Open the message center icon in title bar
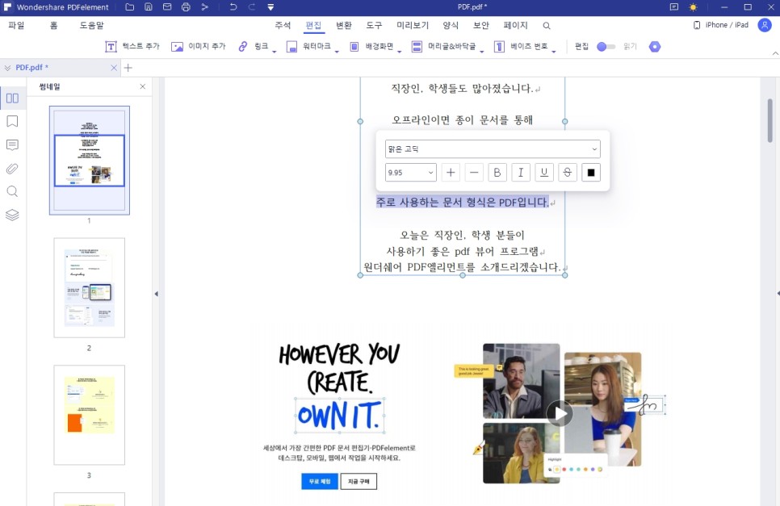780x506 pixels. tap(674, 7)
